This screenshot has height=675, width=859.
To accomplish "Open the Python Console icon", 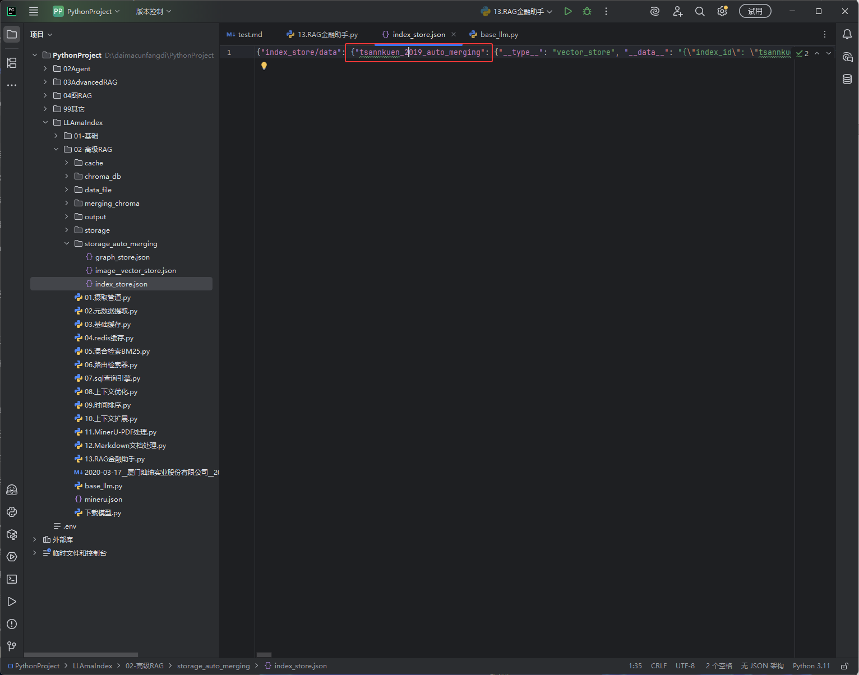I will tap(12, 512).
